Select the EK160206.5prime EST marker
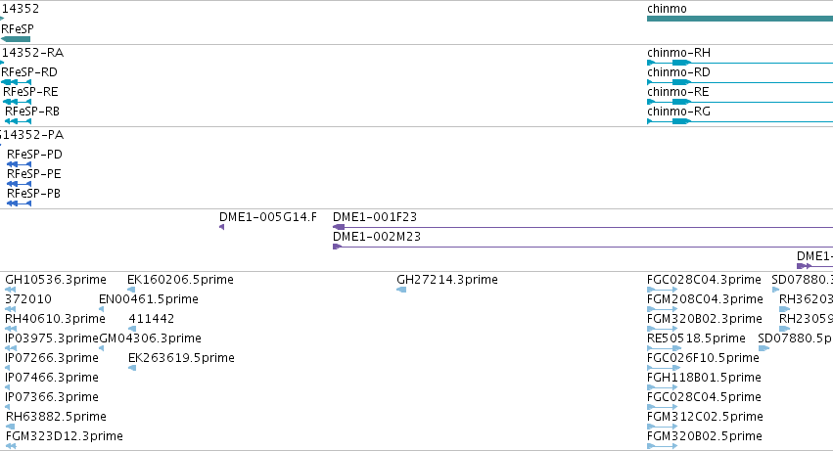Screen dimensions: 833x451 131,290
